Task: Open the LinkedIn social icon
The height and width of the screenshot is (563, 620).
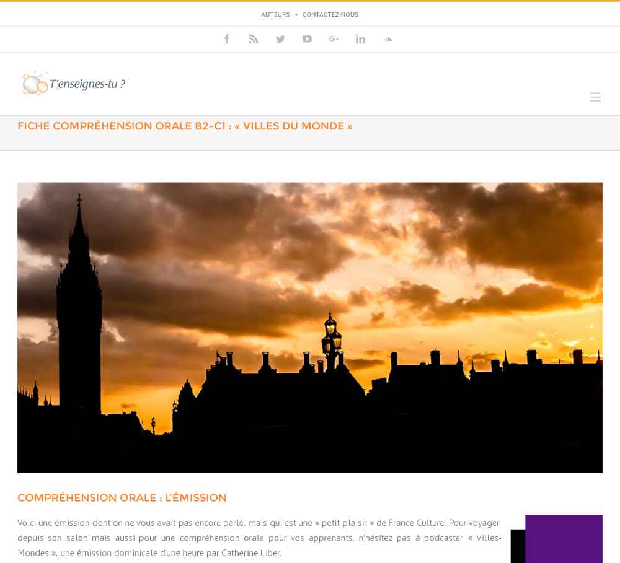Action: (360, 39)
